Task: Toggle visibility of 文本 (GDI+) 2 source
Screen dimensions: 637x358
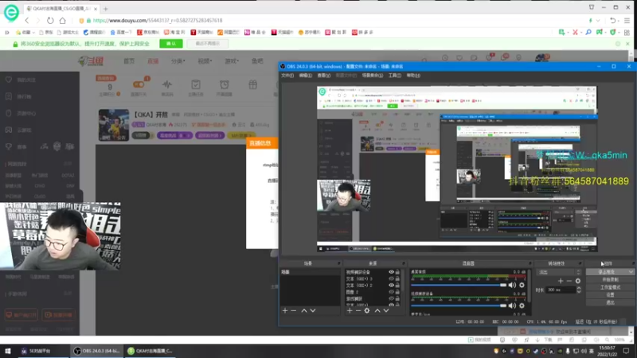Action: [391, 286]
